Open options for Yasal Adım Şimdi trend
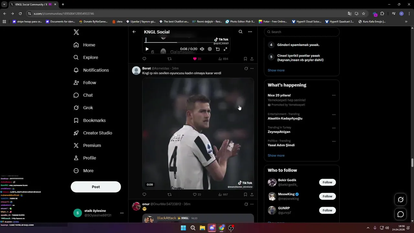 (x=334, y=141)
